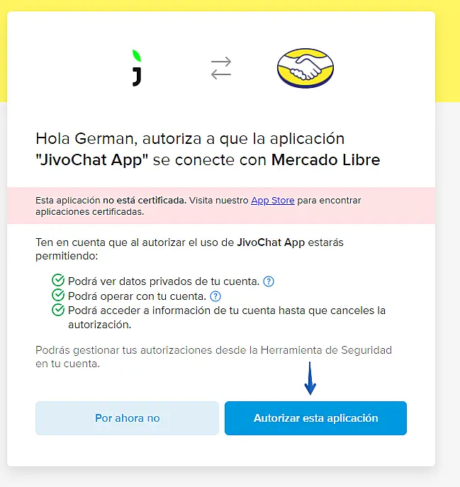
Task: Click the blue downward arrow annotation
Action: pyautogui.click(x=310, y=378)
